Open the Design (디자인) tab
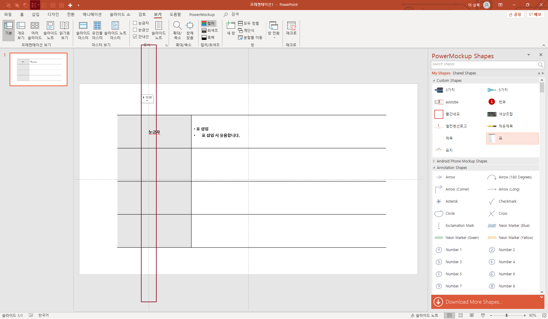Viewport: 548px width, 319px height. 53,14
